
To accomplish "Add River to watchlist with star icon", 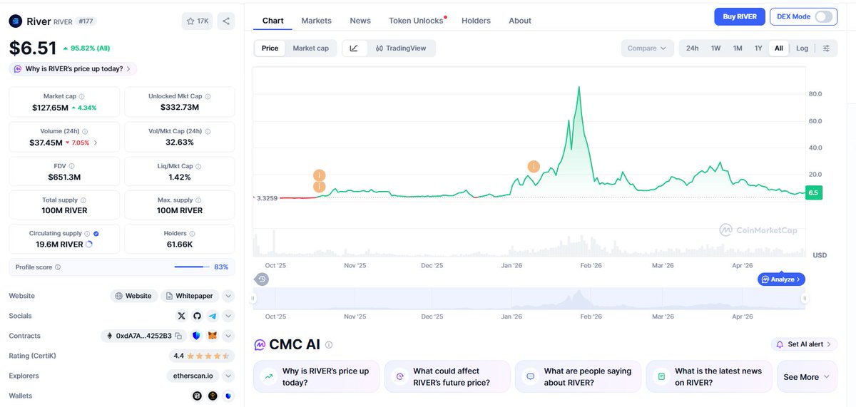I will [197, 21].
